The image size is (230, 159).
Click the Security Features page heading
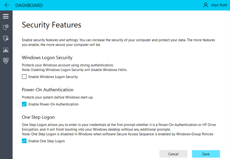[x=51, y=25]
